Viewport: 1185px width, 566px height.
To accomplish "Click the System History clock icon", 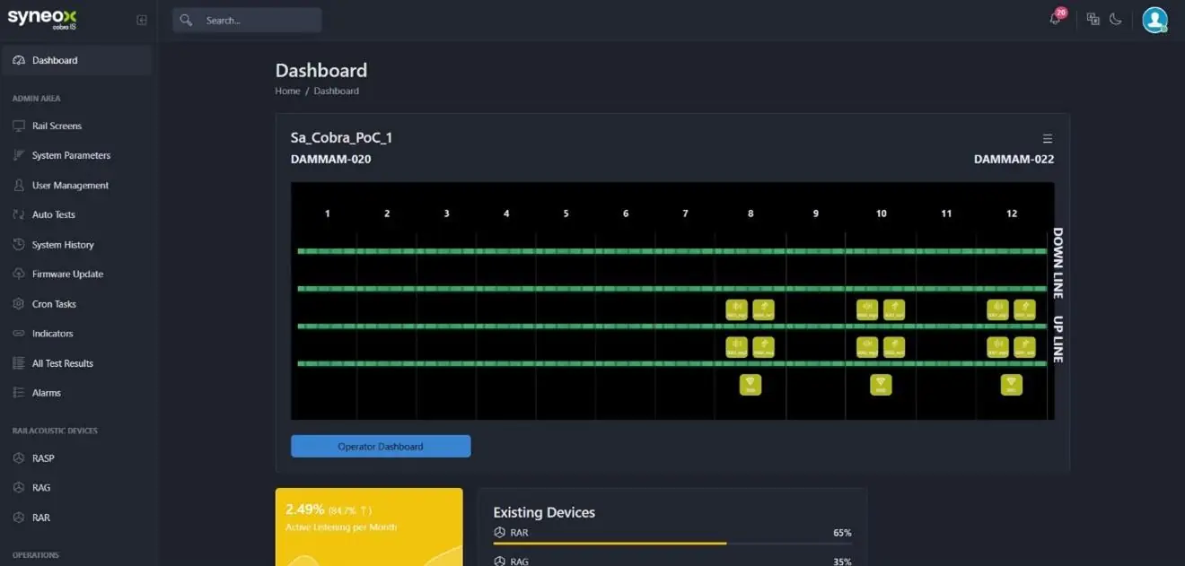I will (19, 245).
